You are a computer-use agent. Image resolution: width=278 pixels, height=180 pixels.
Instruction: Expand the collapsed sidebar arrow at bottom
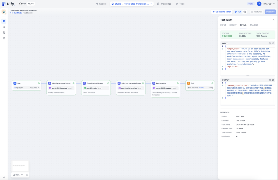(x=4, y=177)
